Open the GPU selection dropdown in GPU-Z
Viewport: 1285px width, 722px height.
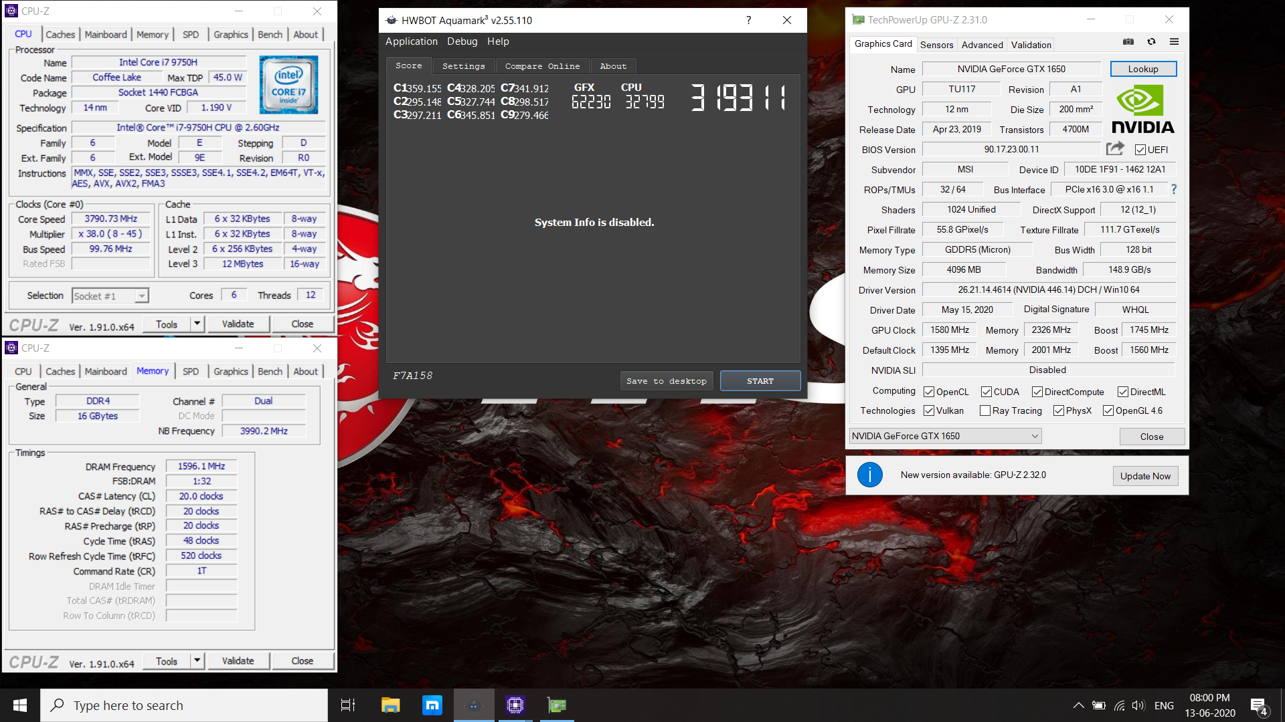coord(945,436)
